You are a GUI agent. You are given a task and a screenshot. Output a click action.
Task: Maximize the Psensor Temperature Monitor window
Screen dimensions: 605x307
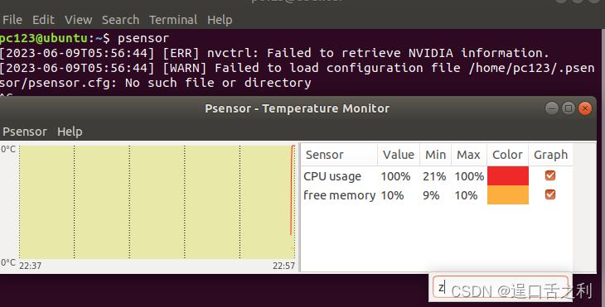pos(569,108)
